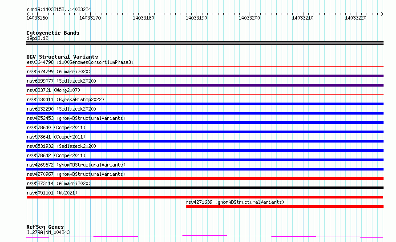Viewport: 396px width, 242px height.
Task: Open nsv5873114 (Almarri2020) label
Action: (59, 183)
